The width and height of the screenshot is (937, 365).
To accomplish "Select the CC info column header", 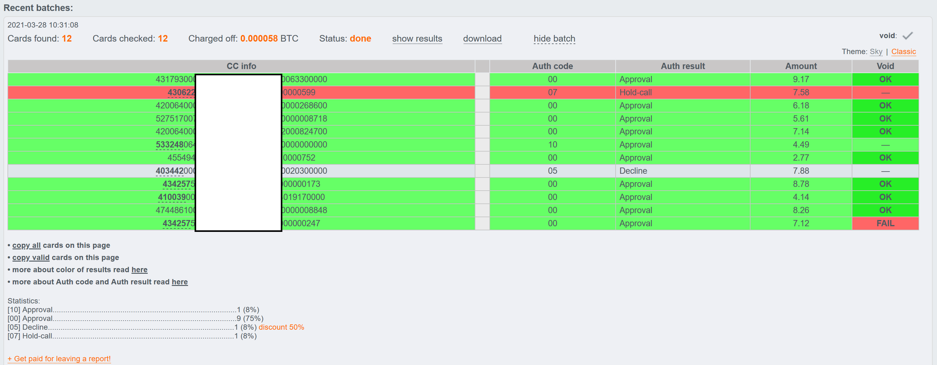I will tap(241, 66).
